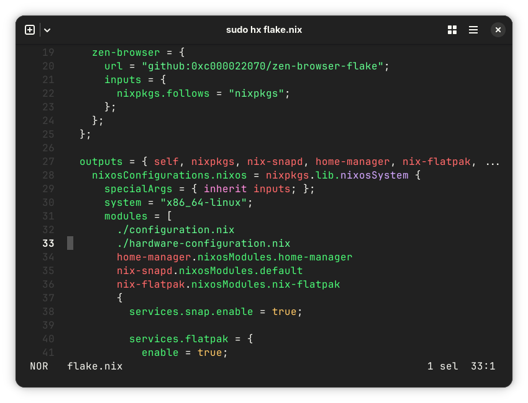The image size is (528, 403).
Task: Open the tab overview grid
Action: [452, 30]
